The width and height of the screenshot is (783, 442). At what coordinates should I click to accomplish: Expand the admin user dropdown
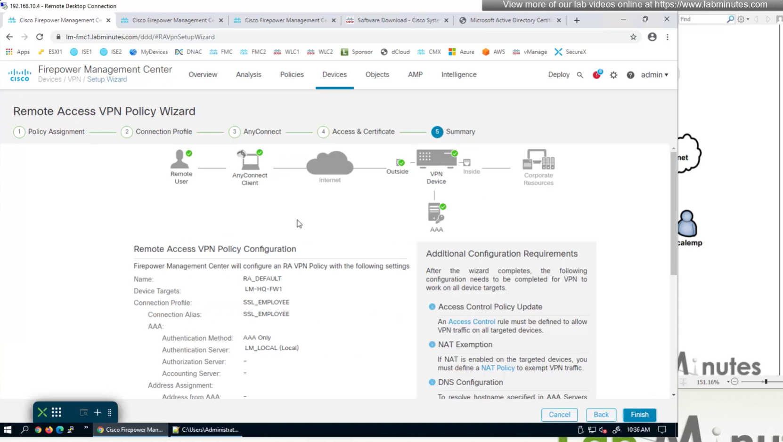tap(654, 75)
